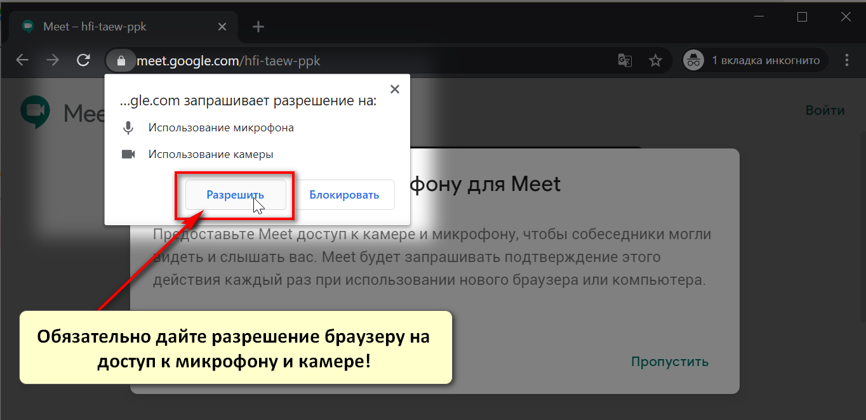Click the Meet favicon on the tab
The image size is (866, 420).
coord(28,27)
